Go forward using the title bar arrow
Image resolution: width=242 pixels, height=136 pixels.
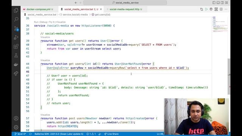(80, 3)
